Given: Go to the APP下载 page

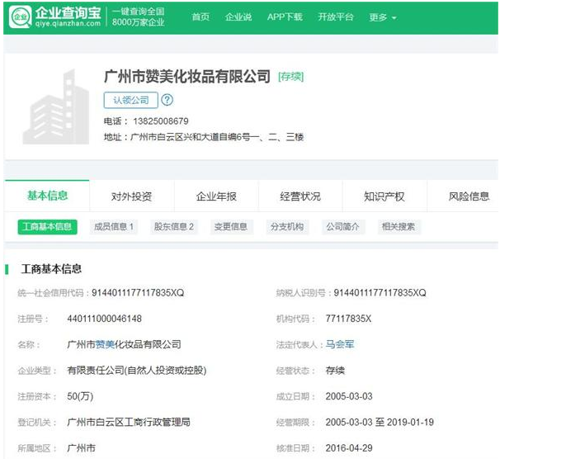Looking at the screenshot, I should point(285,17).
